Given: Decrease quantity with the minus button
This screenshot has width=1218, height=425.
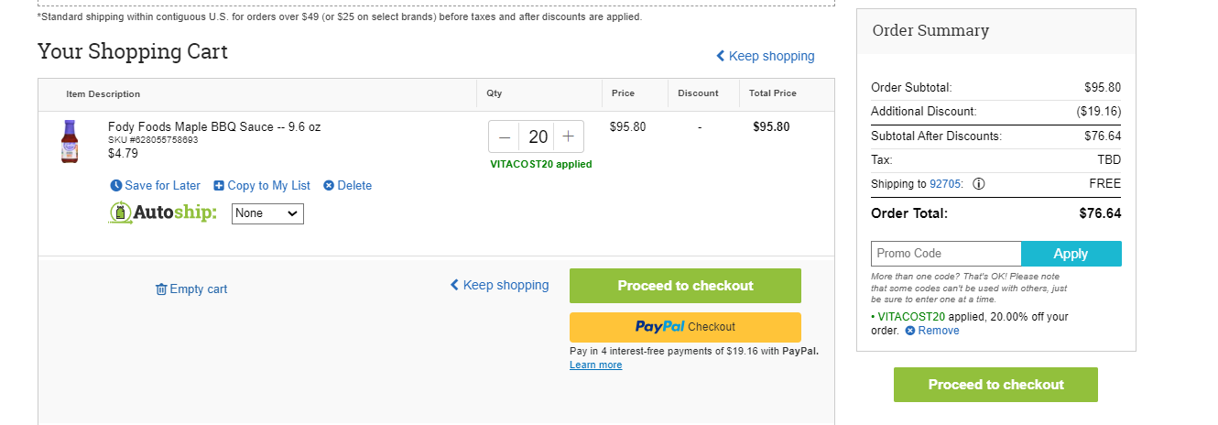Looking at the screenshot, I should point(505,136).
